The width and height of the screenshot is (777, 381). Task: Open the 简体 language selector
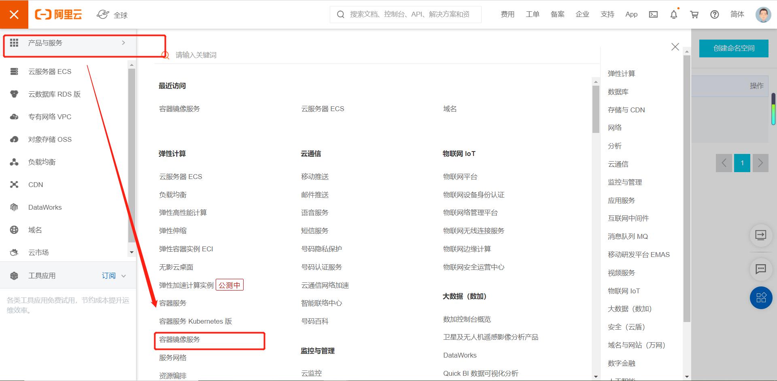(737, 15)
